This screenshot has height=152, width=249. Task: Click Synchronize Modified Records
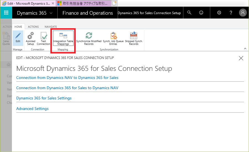[x=89, y=38]
